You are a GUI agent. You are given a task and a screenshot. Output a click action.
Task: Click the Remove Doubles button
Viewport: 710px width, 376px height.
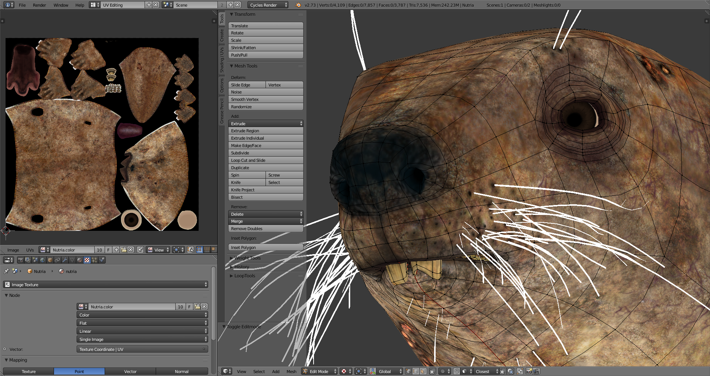266,229
